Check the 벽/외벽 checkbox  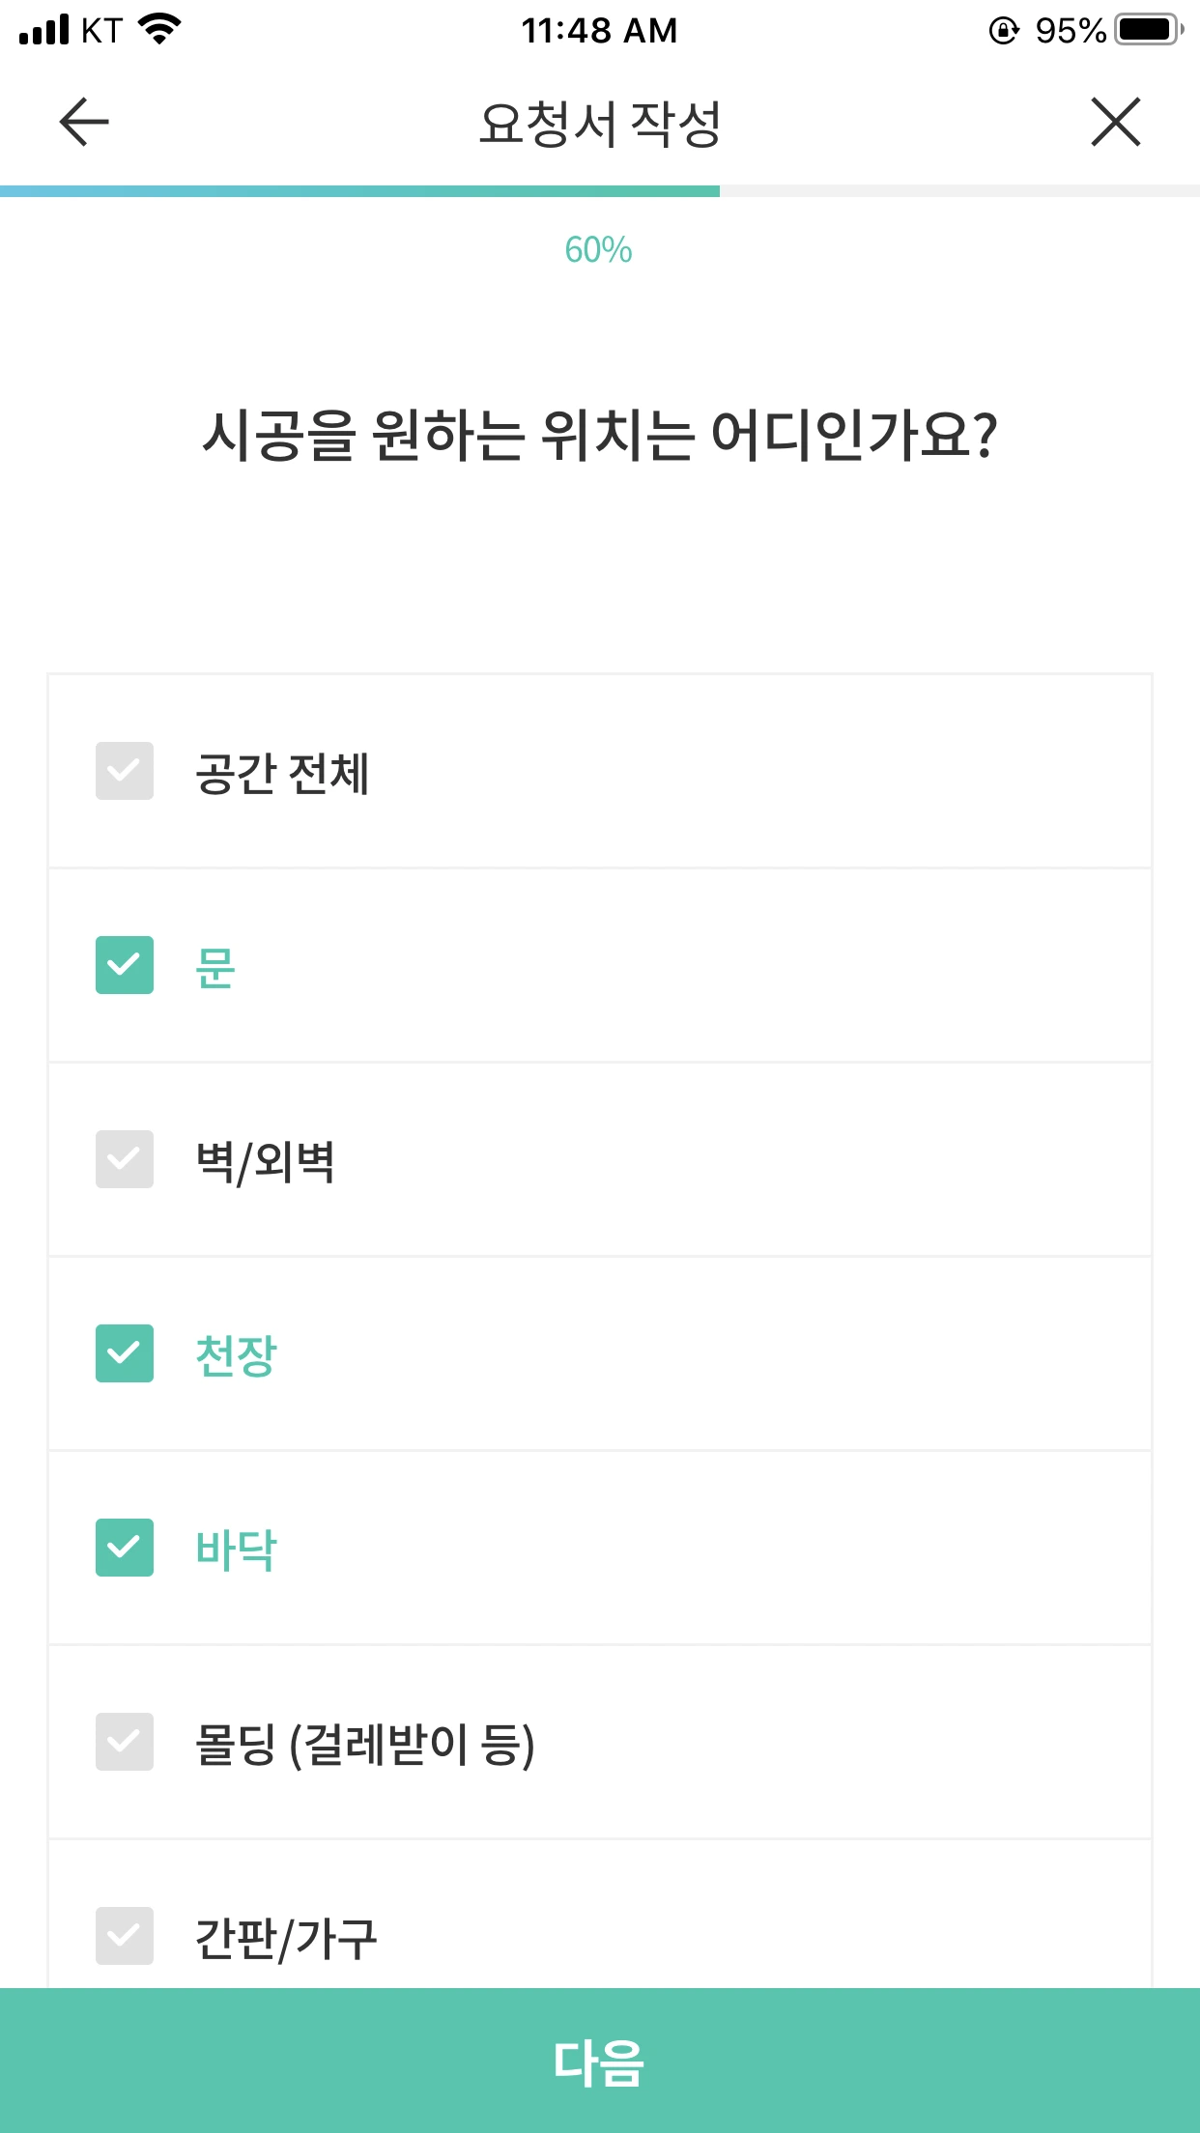click(x=125, y=1159)
